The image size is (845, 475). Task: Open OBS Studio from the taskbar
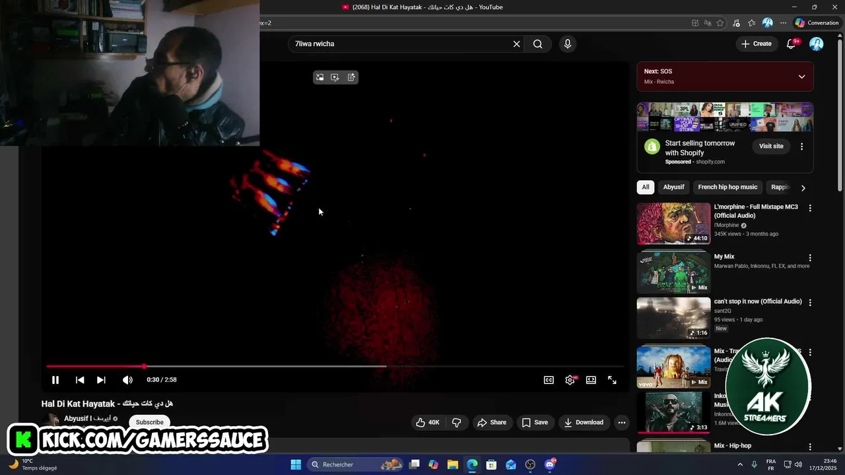pos(530,464)
